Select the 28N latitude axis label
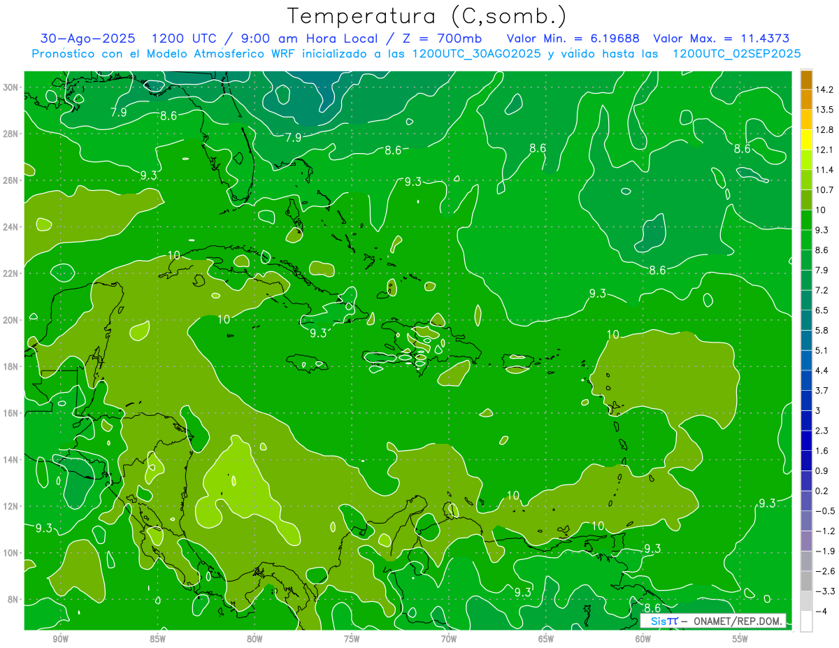Viewport: 839px width, 648px height. tap(11, 134)
